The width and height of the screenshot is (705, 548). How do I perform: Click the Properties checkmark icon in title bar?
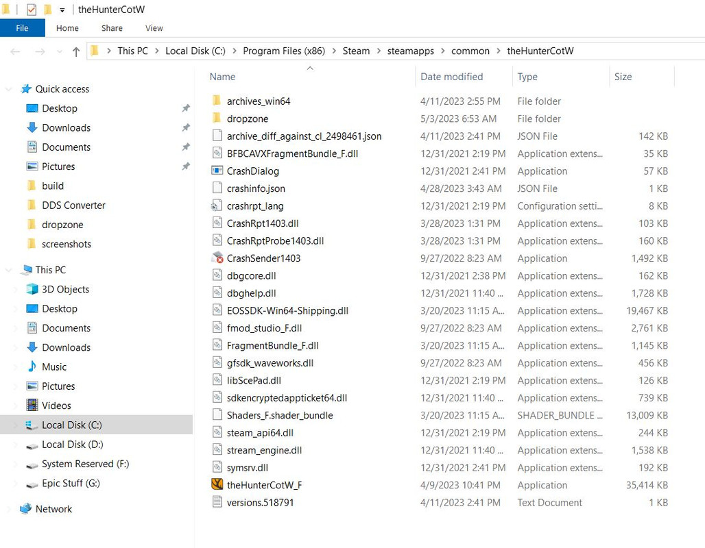click(32, 9)
